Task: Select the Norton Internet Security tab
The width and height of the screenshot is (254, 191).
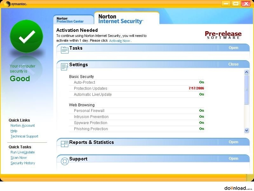Action: click(127, 18)
